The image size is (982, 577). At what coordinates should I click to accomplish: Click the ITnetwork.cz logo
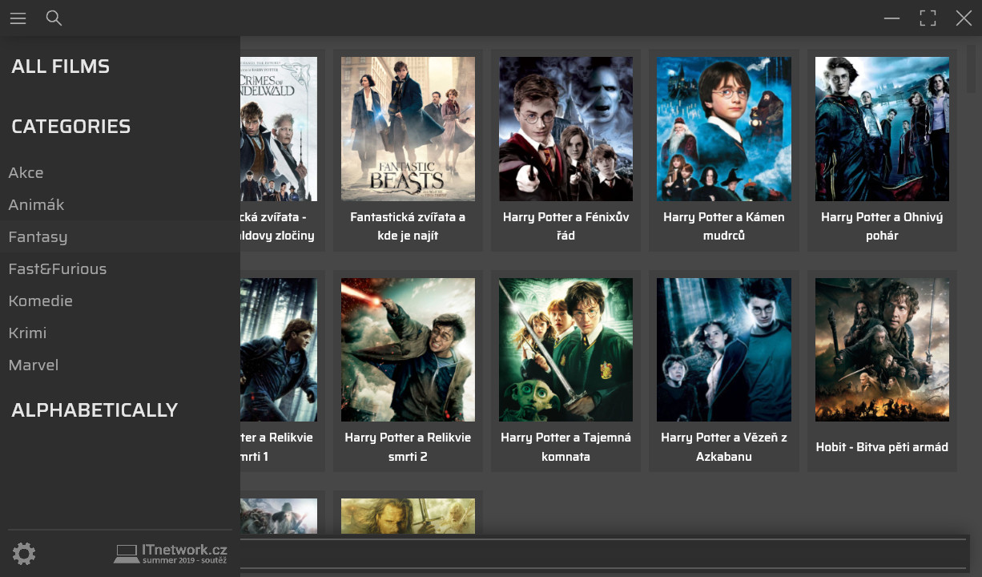click(x=171, y=553)
